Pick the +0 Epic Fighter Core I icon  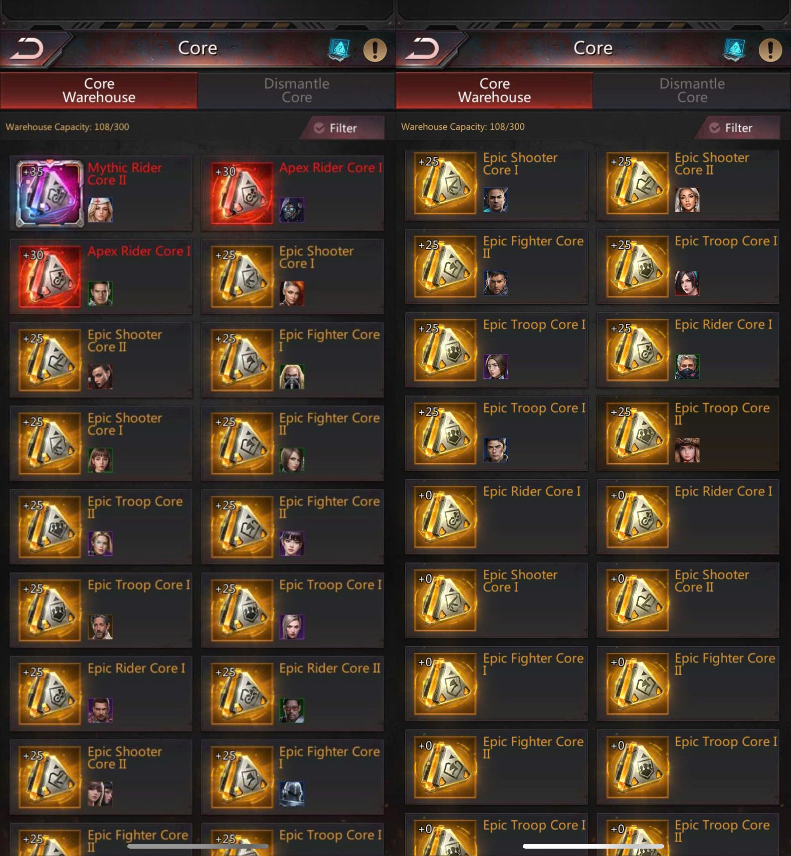445,683
